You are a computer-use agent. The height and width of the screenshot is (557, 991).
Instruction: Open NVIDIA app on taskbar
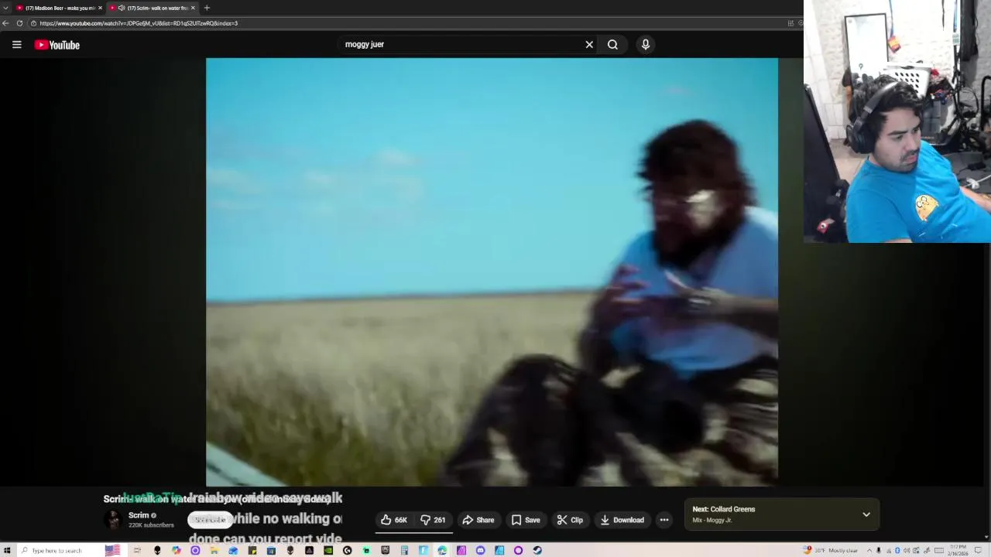(327, 550)
